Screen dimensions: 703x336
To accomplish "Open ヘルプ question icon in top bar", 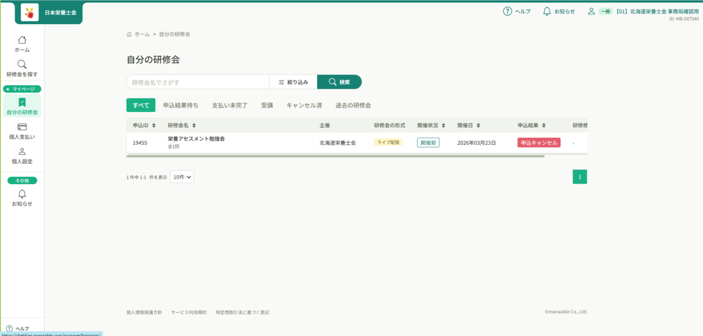I will tap(507, 11).
